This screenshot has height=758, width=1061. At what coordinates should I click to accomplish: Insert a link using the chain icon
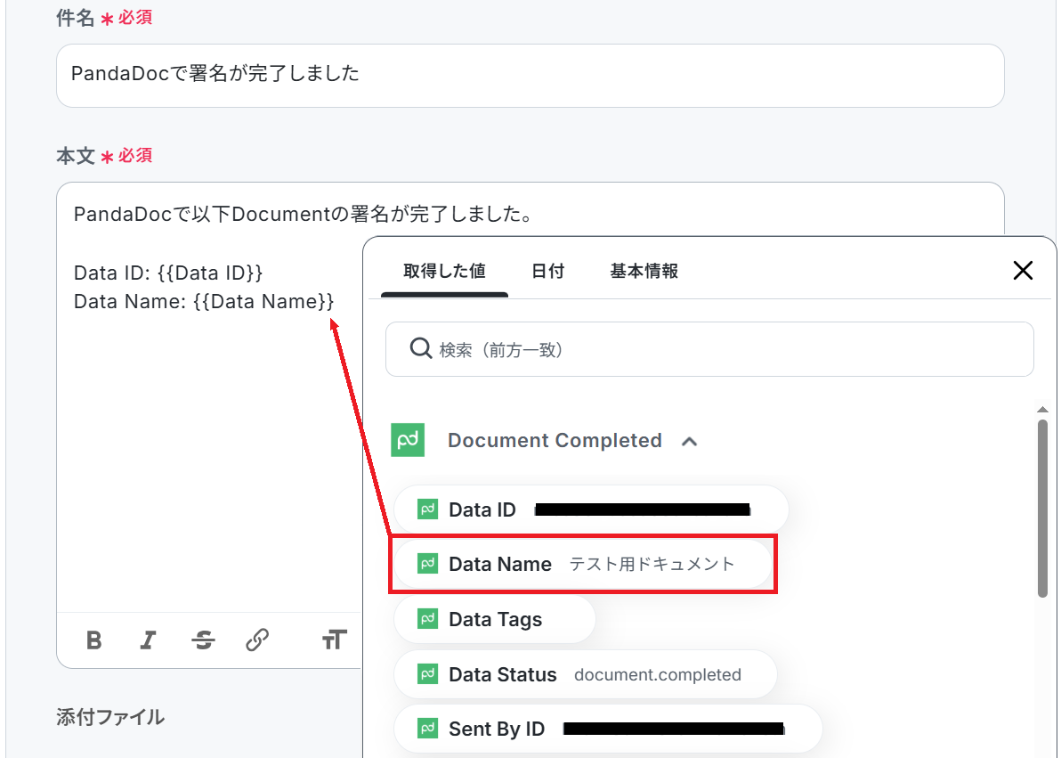pyautogui.click(x=257, y=640)
